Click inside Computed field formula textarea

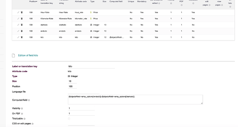136,100
